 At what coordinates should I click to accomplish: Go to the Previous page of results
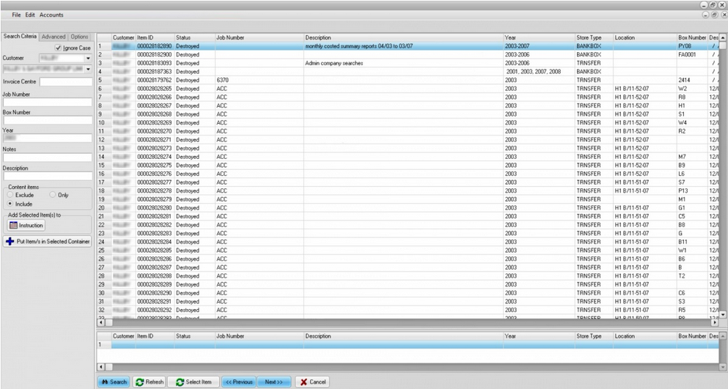238,382
